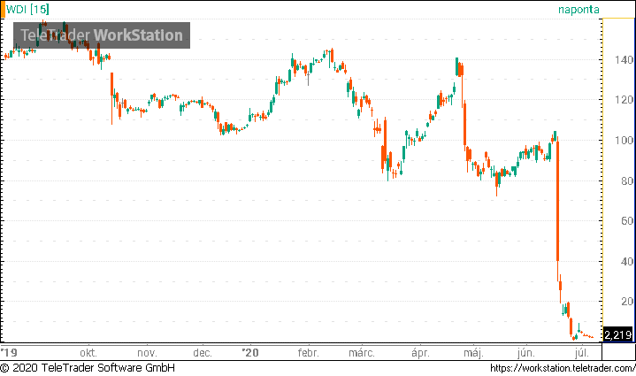The image size is (636, 376).
Task: Click the last price box 2,219
Action: pyautogui.click(x=617, y=334)
